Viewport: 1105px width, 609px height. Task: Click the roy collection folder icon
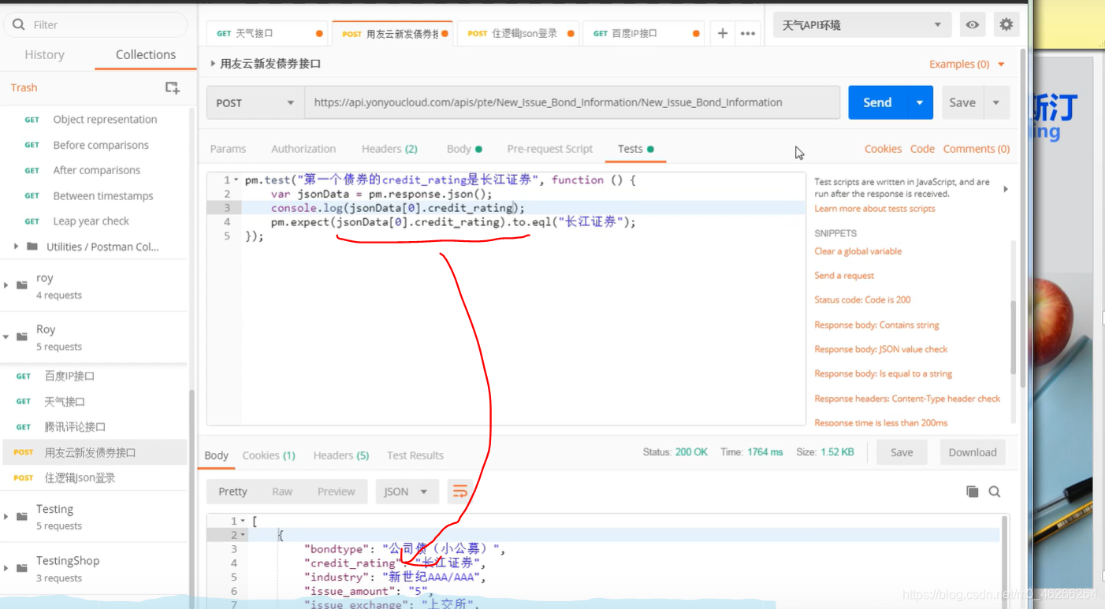pyautogui.click(x=22, y=285)
